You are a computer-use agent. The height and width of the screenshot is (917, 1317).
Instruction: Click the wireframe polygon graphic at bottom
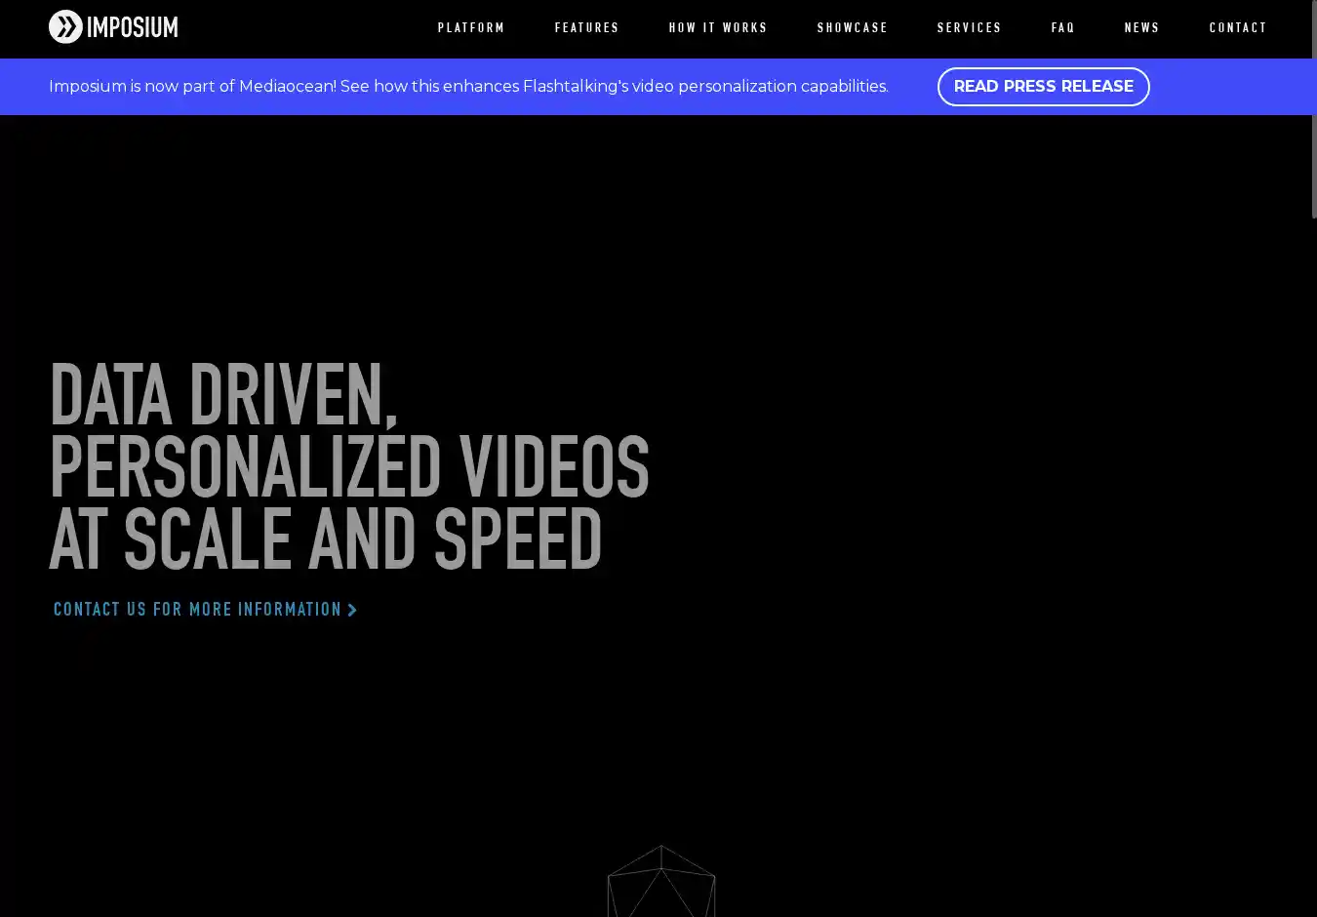click(x=661, y=883)
